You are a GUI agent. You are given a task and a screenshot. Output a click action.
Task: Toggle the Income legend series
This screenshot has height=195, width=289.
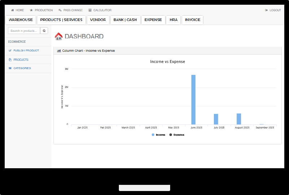tap(158, 135)
